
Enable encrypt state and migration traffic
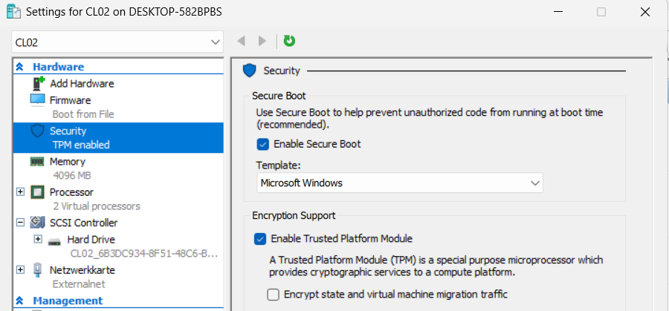[273, 295]
